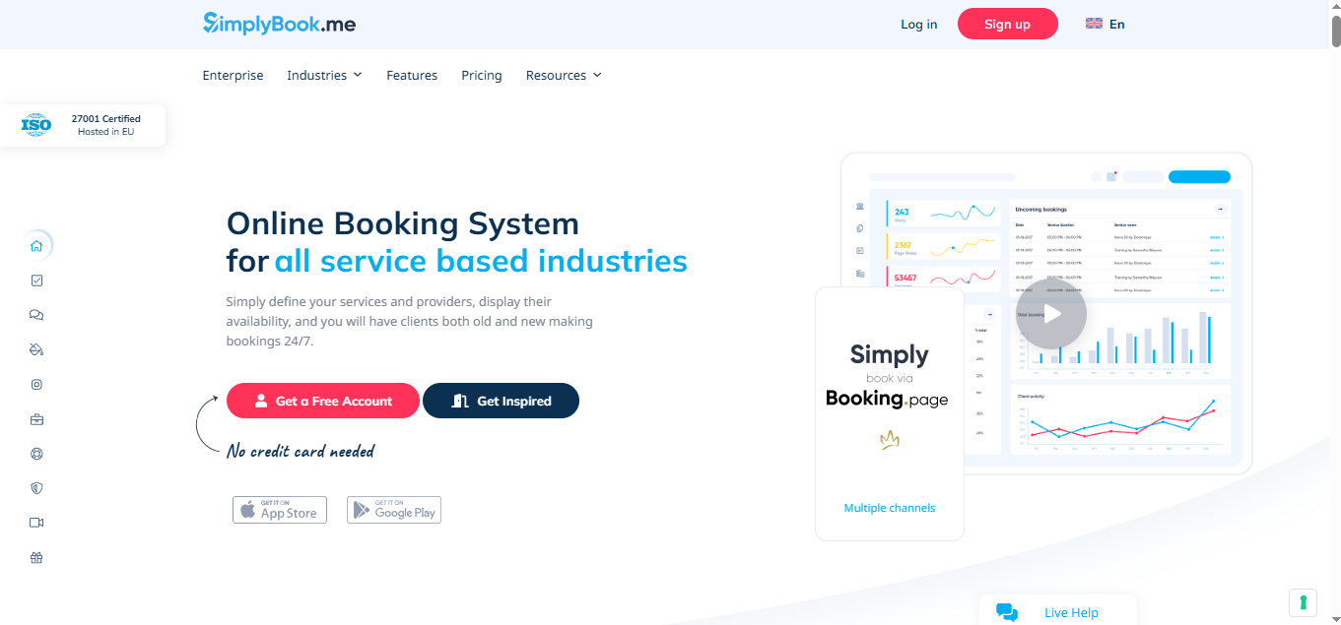Open the Enterprise menu item
This screenshot has height=625, width=1341.
pos(233,75)
